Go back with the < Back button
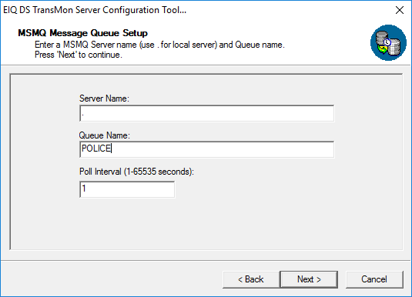 251,279
